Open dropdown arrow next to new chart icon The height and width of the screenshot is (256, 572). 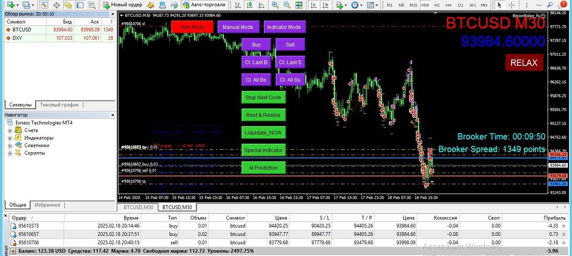17,5
